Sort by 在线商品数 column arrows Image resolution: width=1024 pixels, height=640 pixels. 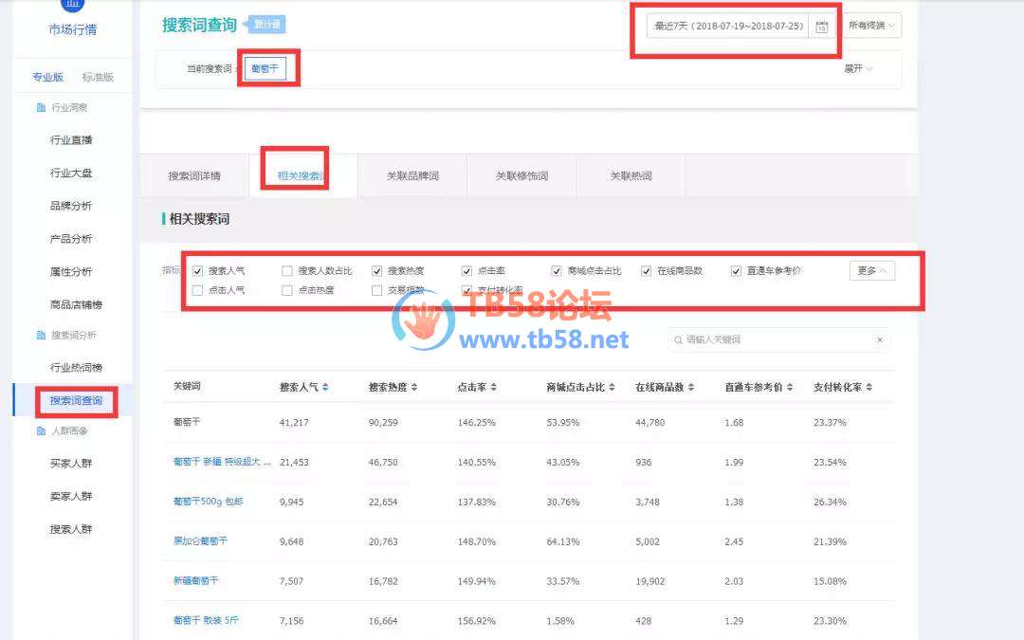692,388
